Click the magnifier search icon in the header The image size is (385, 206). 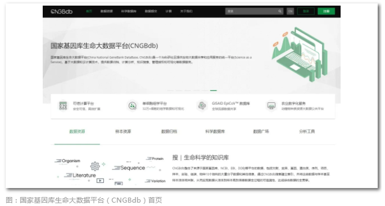[x=280, y=11]
